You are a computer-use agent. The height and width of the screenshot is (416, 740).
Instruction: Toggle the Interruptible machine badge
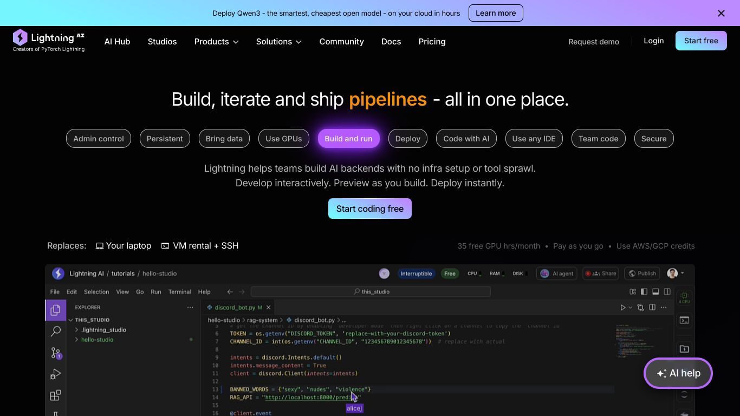click(416, 274)
